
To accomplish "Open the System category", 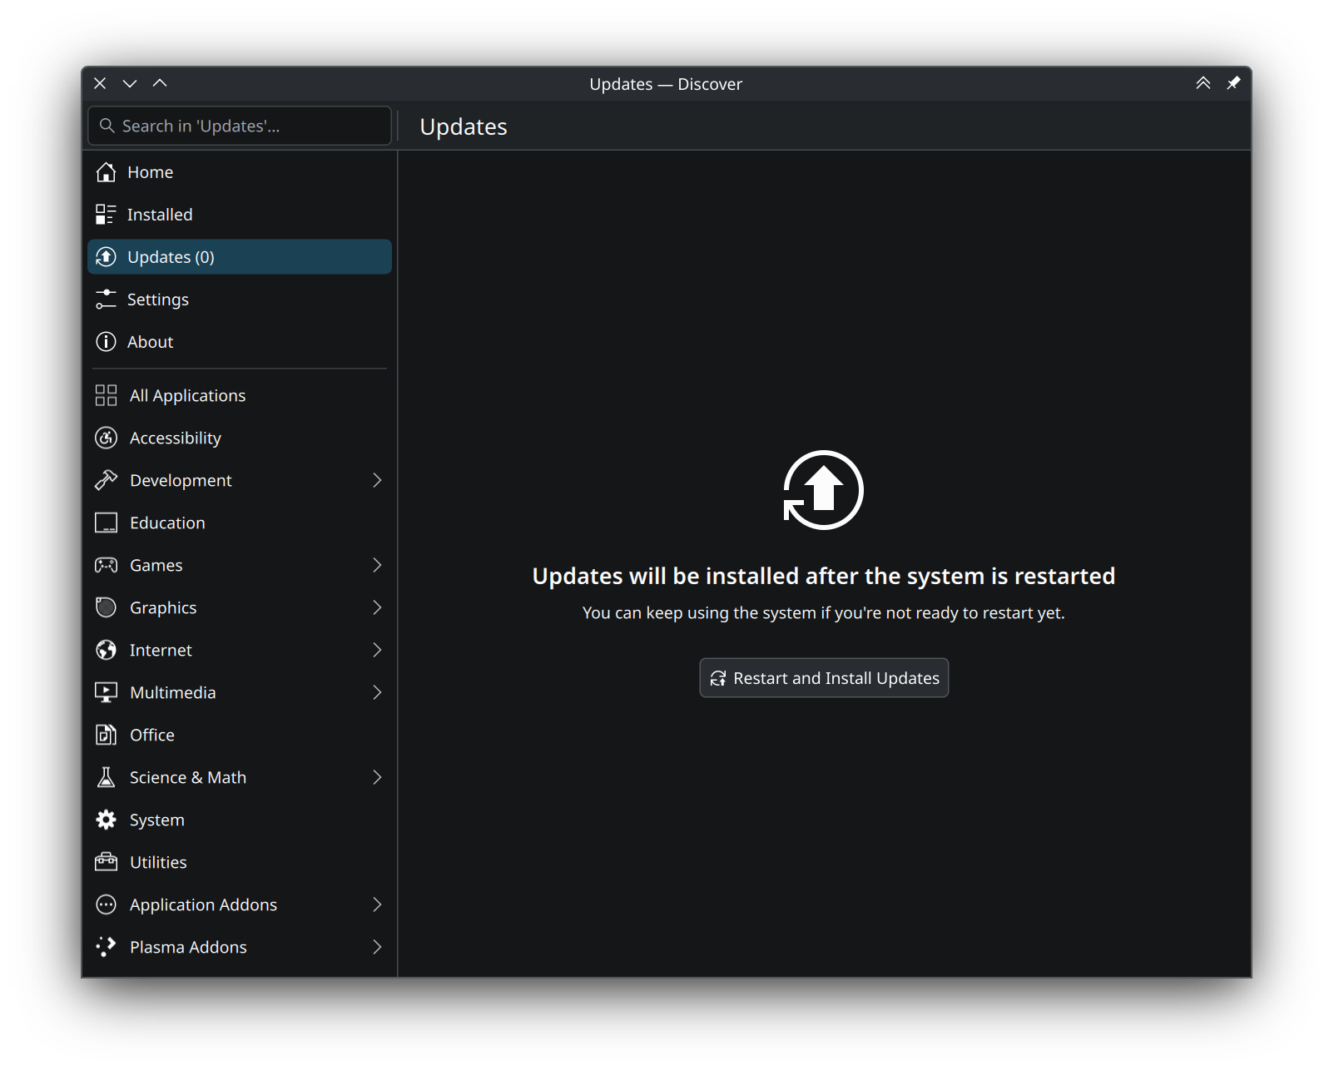I will (240, 820).
